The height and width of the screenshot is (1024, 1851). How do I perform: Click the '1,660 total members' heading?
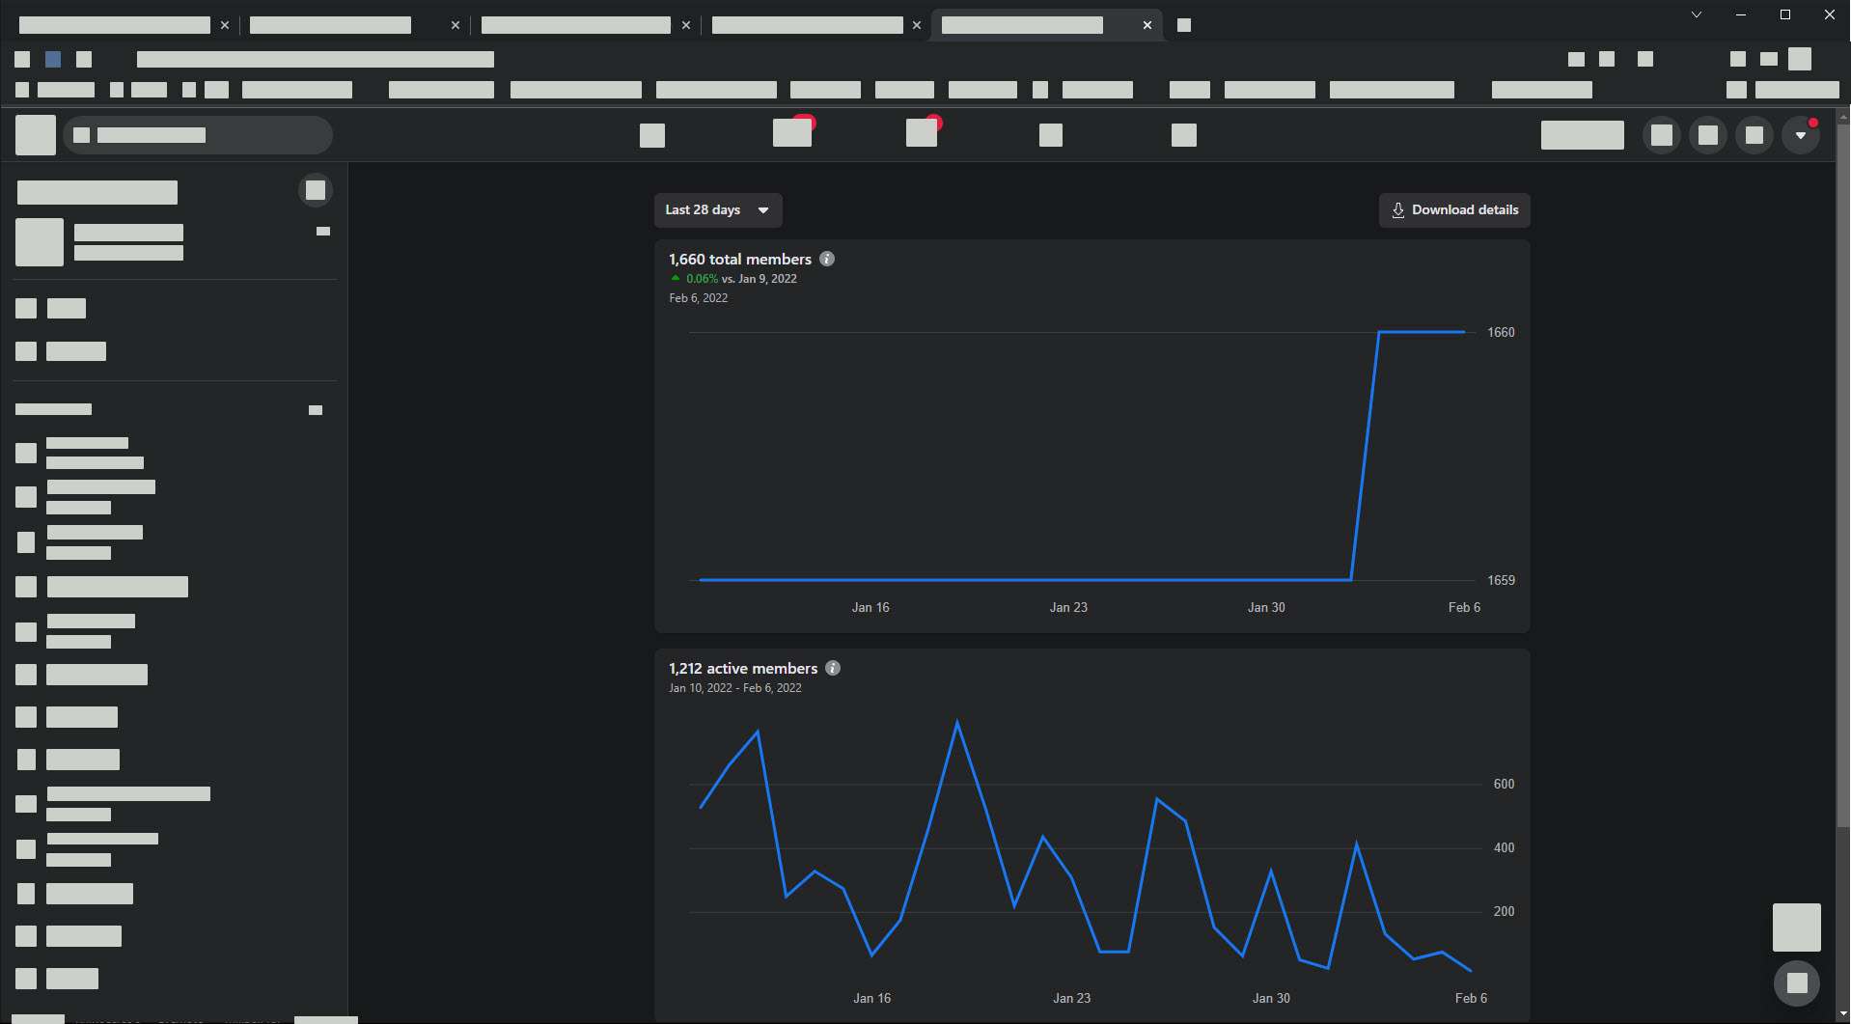[740, 259]
